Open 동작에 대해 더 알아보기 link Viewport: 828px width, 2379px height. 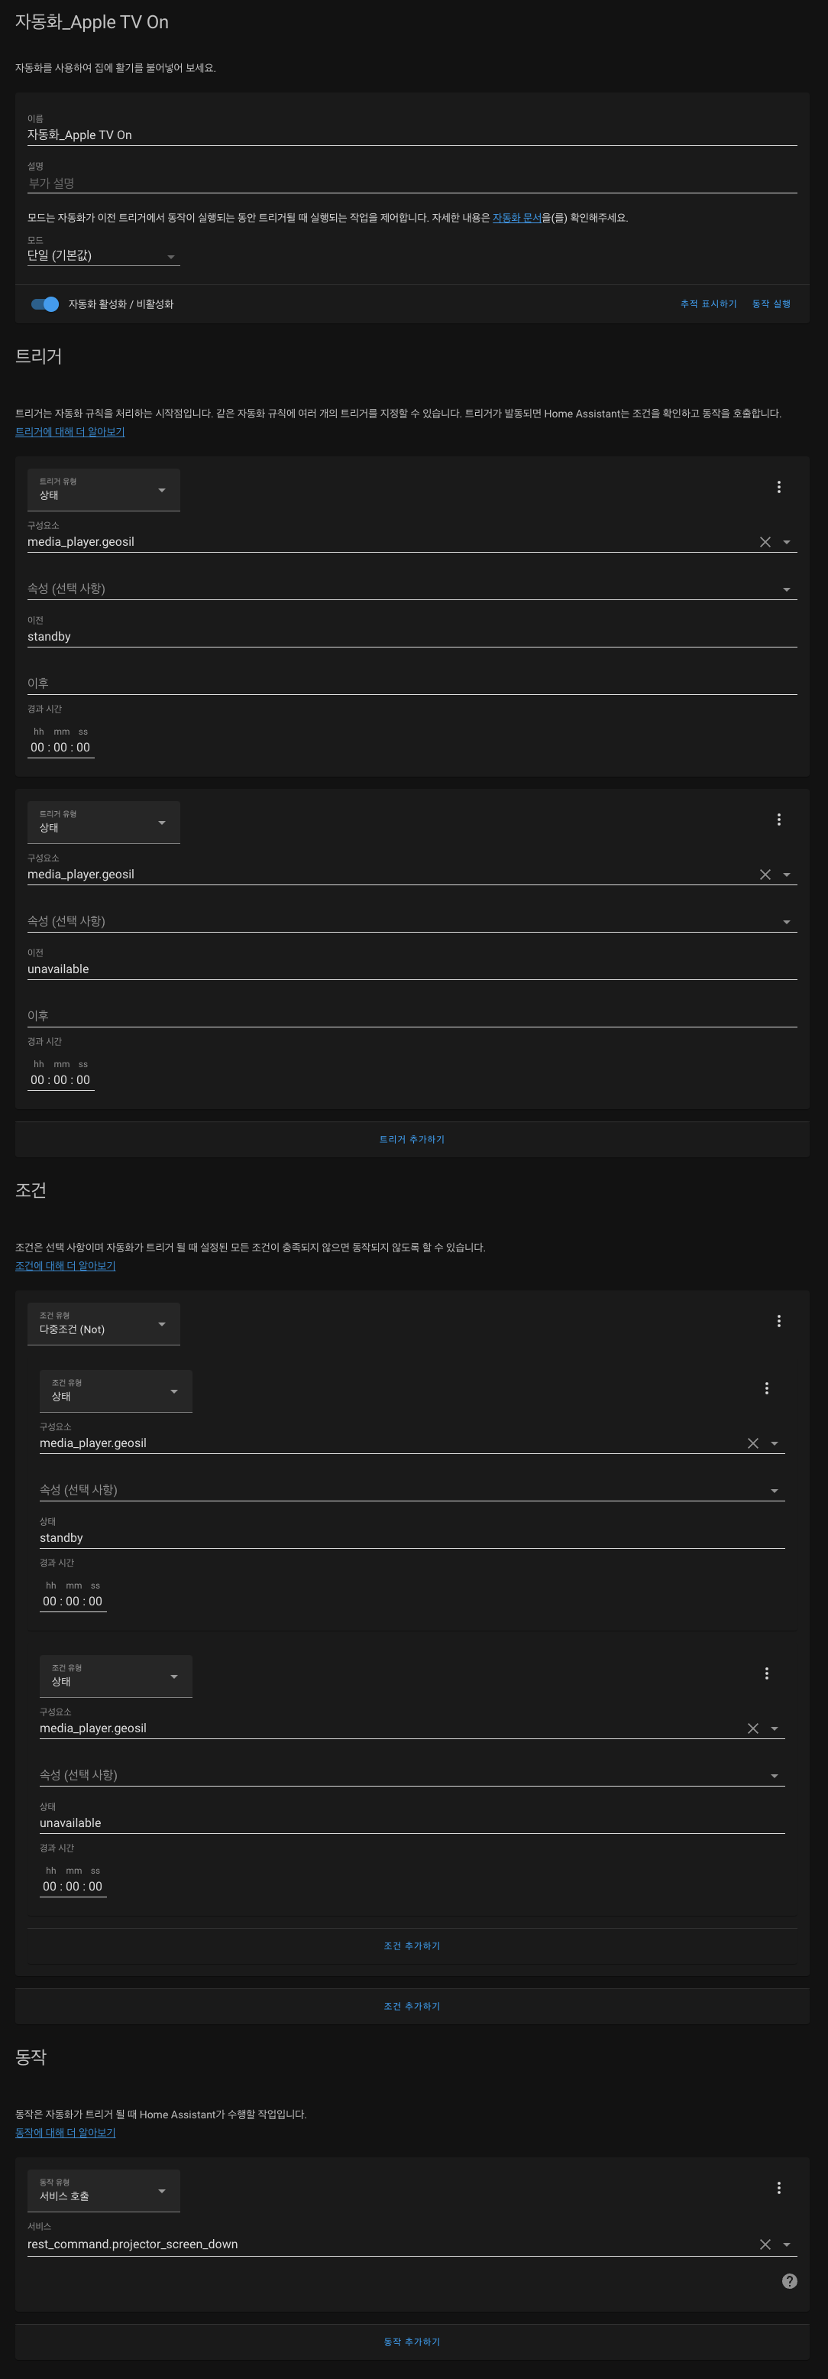click(x=65, y=2132)
